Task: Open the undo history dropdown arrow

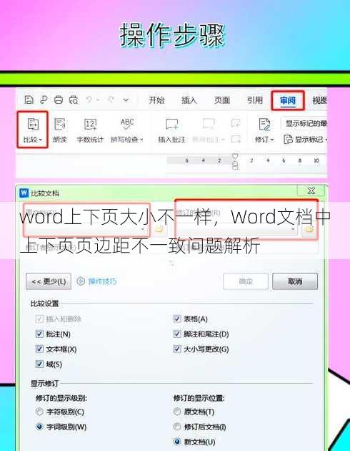Action: (98, 100)
